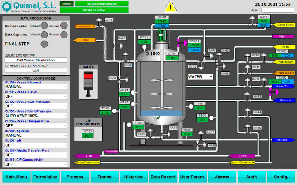Click the Full vessel sterilization recipe bar
Image resolution: width=297 pixels, height=185 pixels.
pos(101,4)
